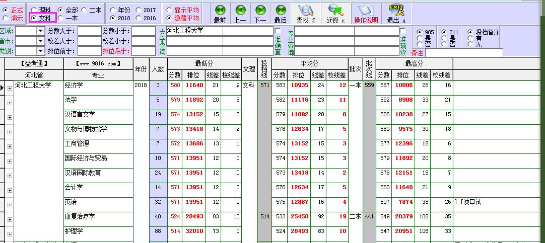Select year 2017

[x=139, y=10]
